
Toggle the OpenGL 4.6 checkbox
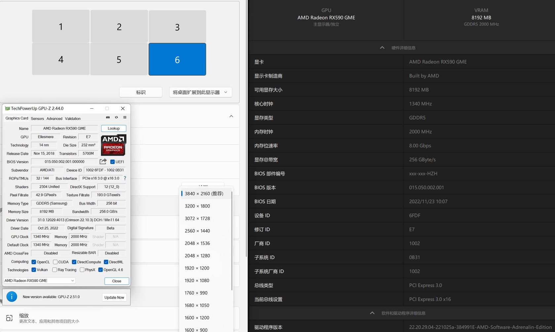coord(100,270)
